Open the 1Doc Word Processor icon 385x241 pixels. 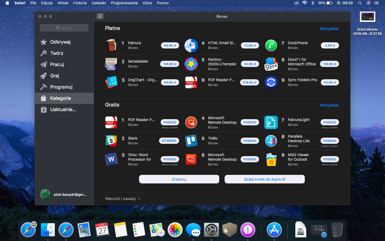pyautogui.click(x=111, y=159)
